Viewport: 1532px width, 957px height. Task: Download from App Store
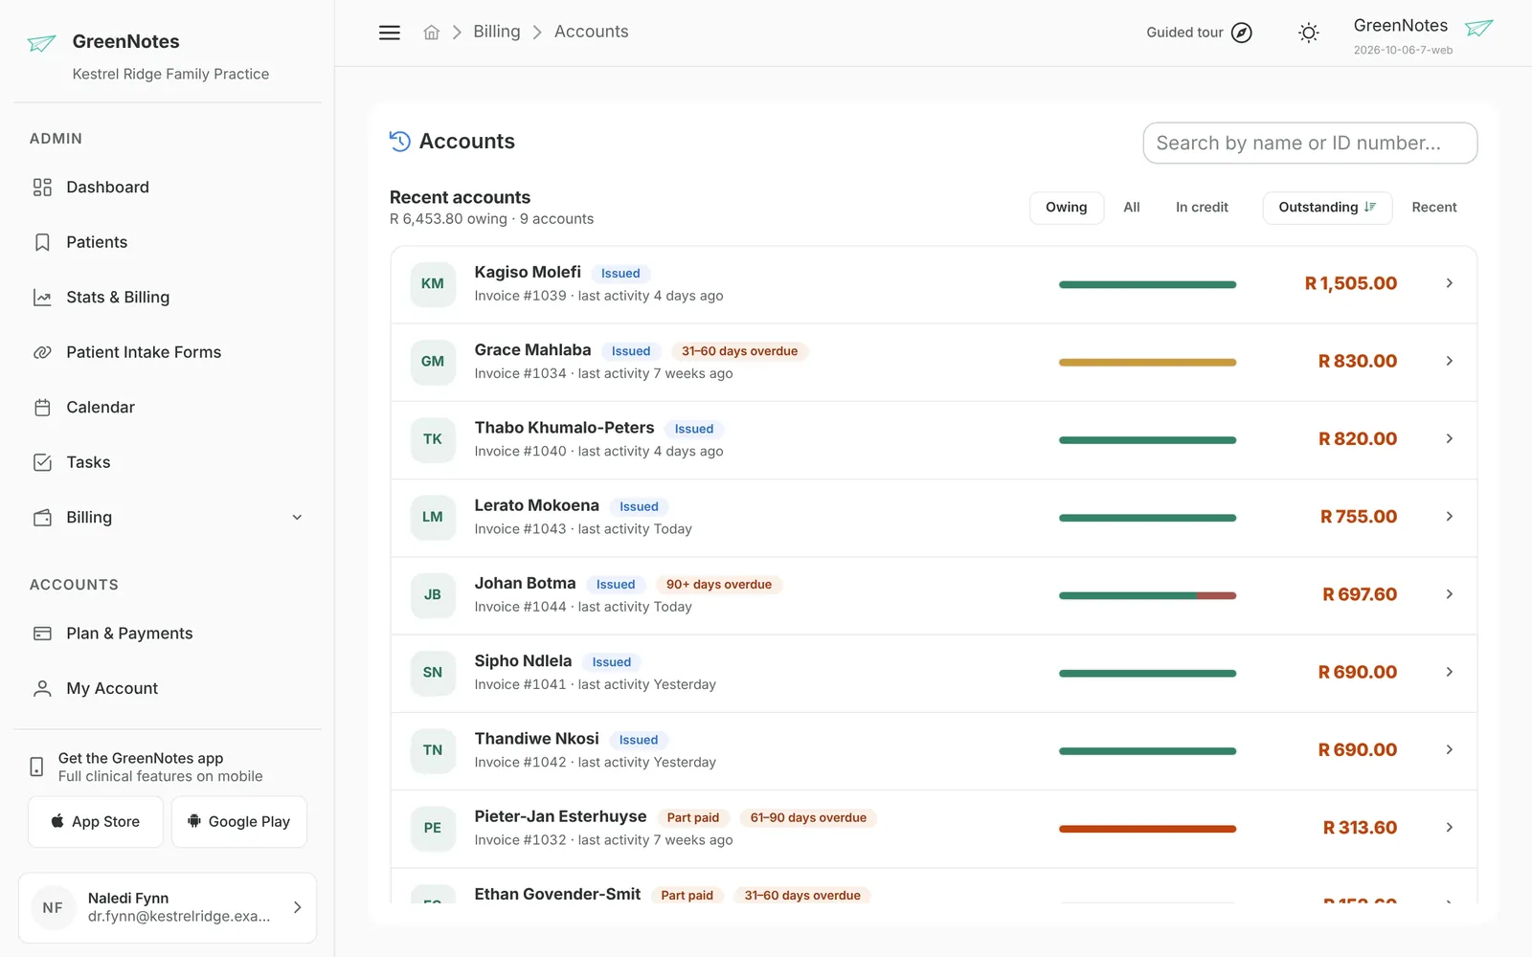pyautogui.click(x=96, y=822)
